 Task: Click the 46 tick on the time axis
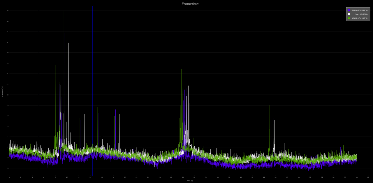tap(275, 177)
